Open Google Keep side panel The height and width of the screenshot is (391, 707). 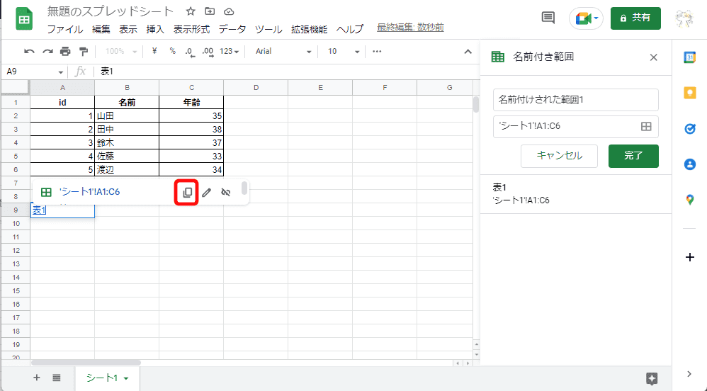(x=689, y=93)
